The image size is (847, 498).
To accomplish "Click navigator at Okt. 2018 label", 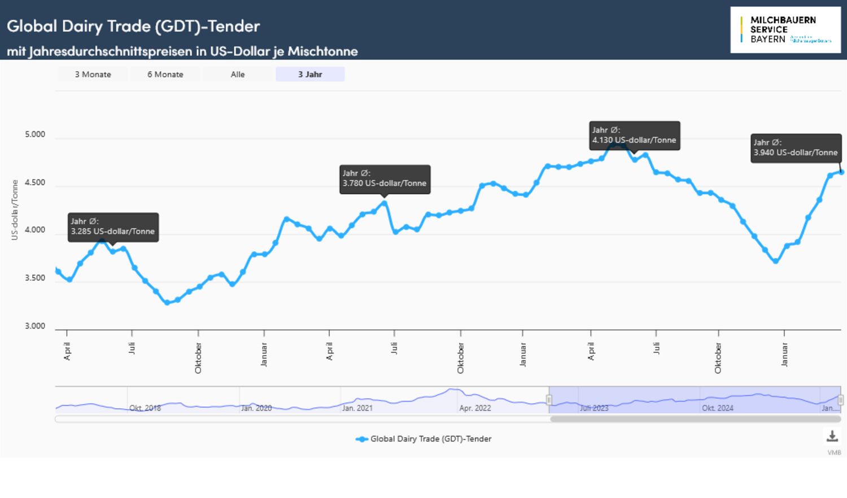I will 145,408.
